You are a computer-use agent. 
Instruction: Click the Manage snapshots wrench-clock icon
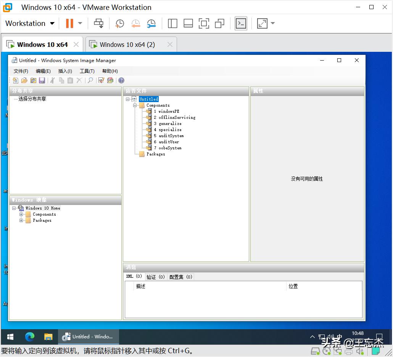[151, 23]
